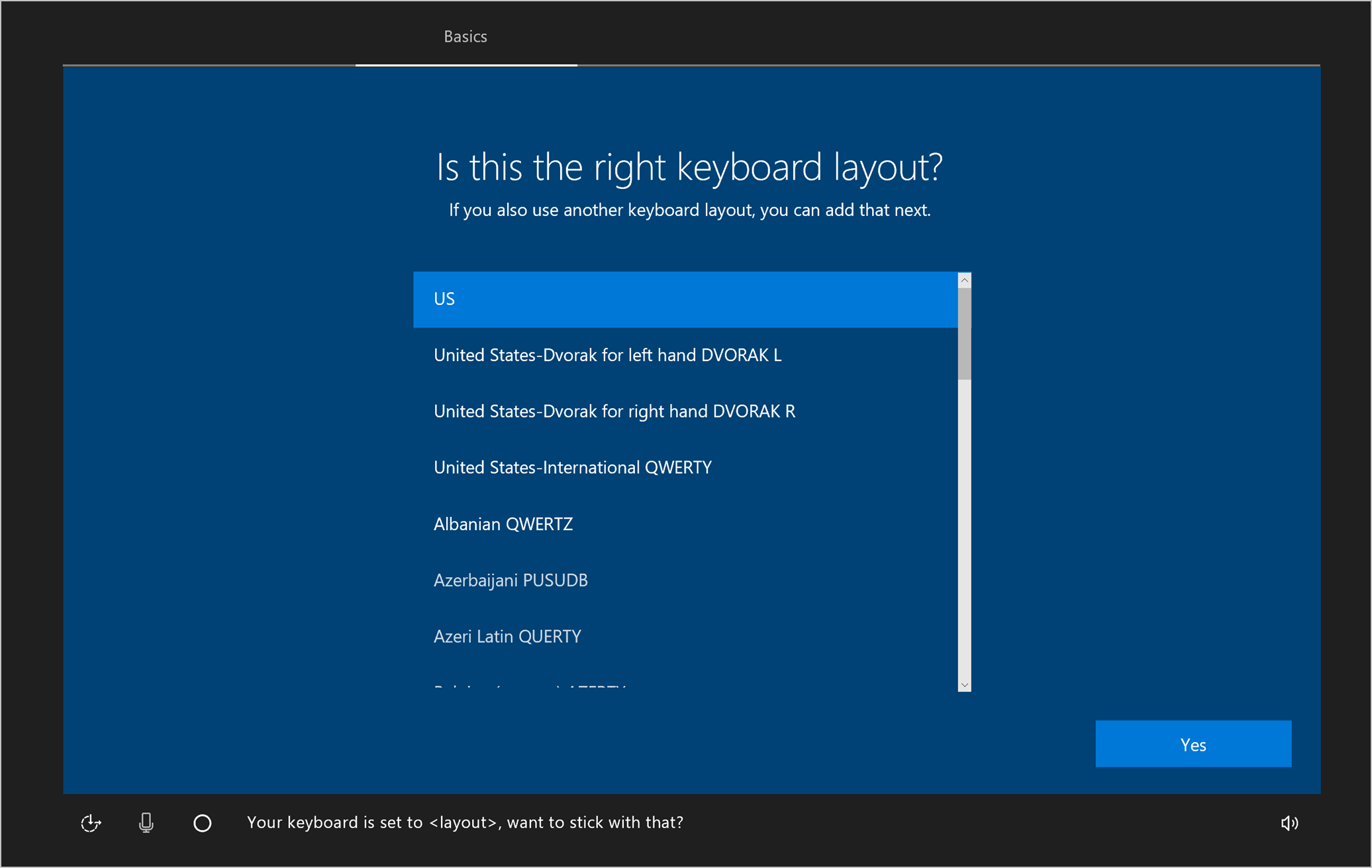Select Albanian QWERTZ layout
This screenshot has height=868, width=1372.
click(x=685, y=524)
